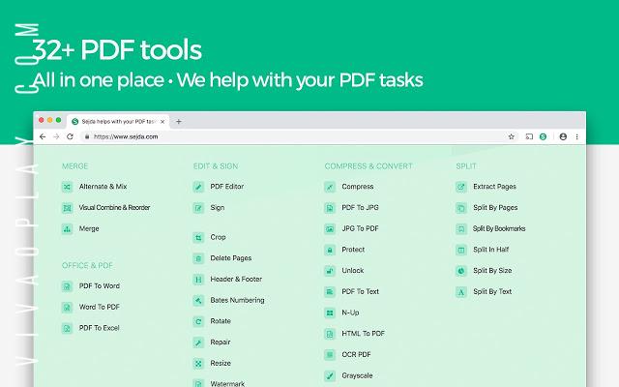Screen dimensions: 619x387
Task: Click the Sejda extension icon
Action: tap(544, 136)
